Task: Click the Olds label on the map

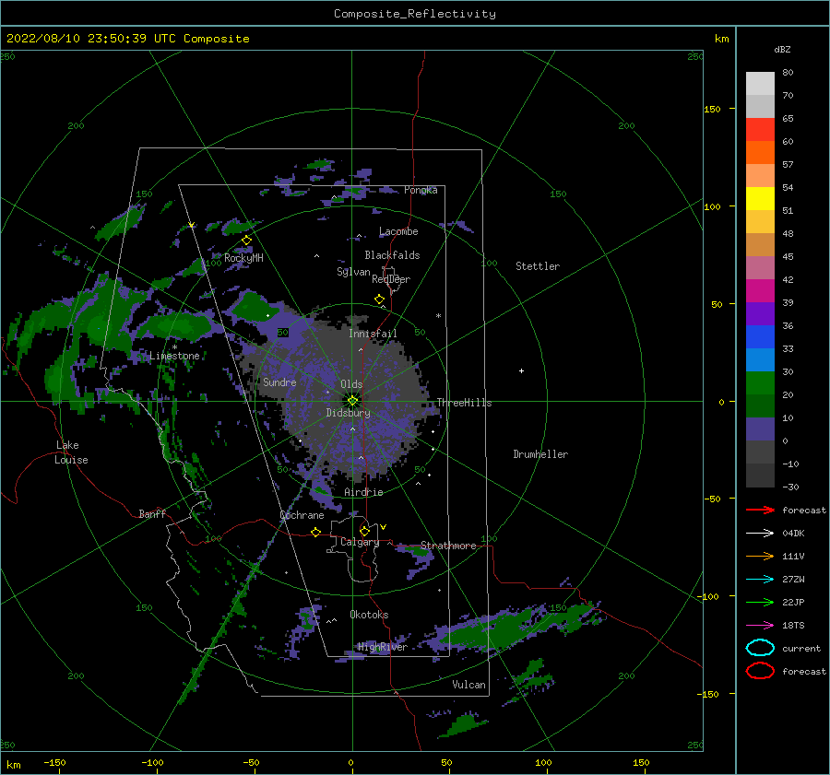Action: 351,384
